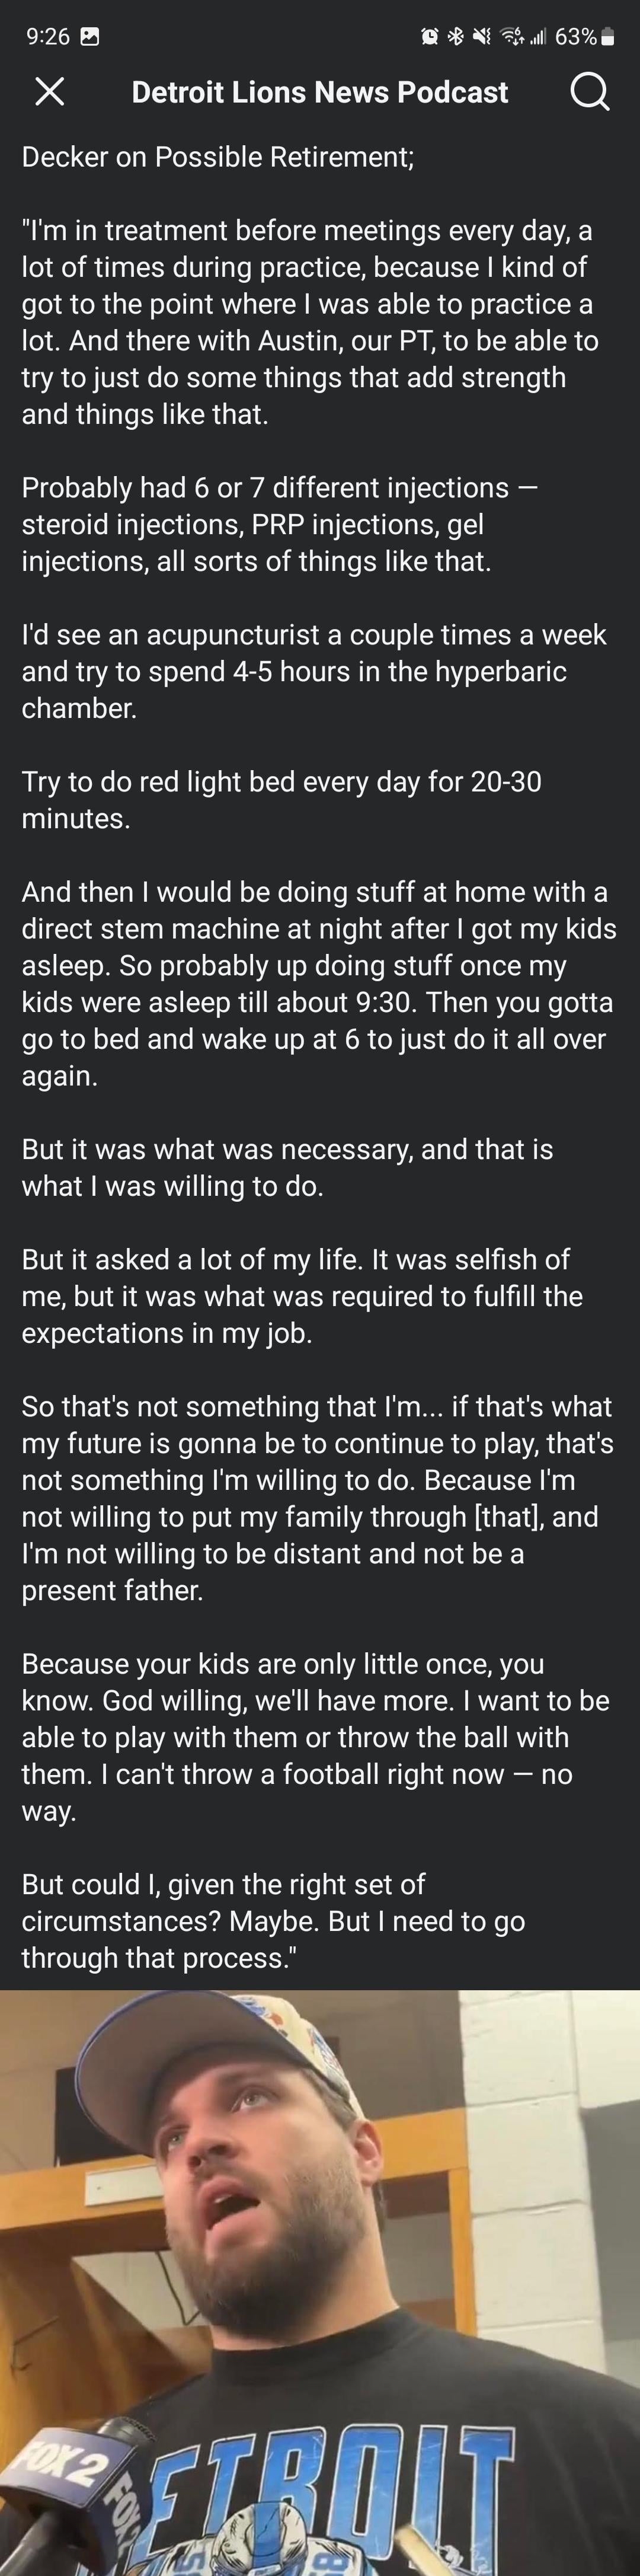Screen dimensions: 640x2576
Task: Tap the Detroit Lions News Podcast title
Action: click(x=319, y=92)
